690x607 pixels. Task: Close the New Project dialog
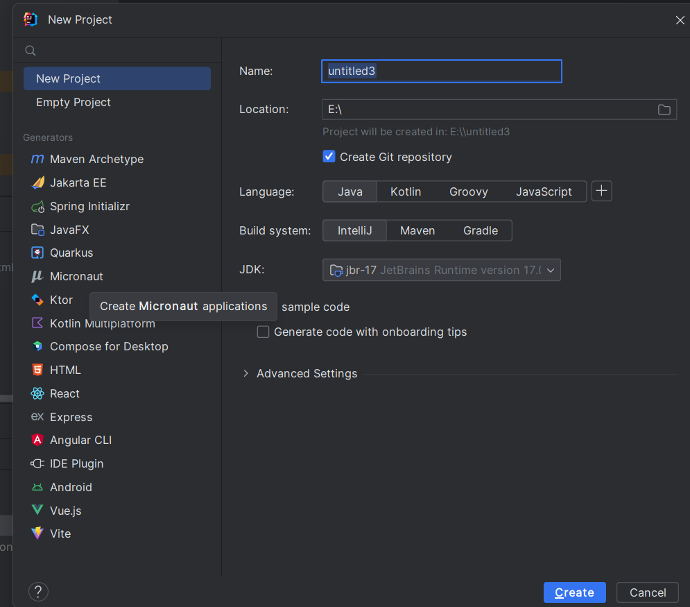[x=680, y=20]
